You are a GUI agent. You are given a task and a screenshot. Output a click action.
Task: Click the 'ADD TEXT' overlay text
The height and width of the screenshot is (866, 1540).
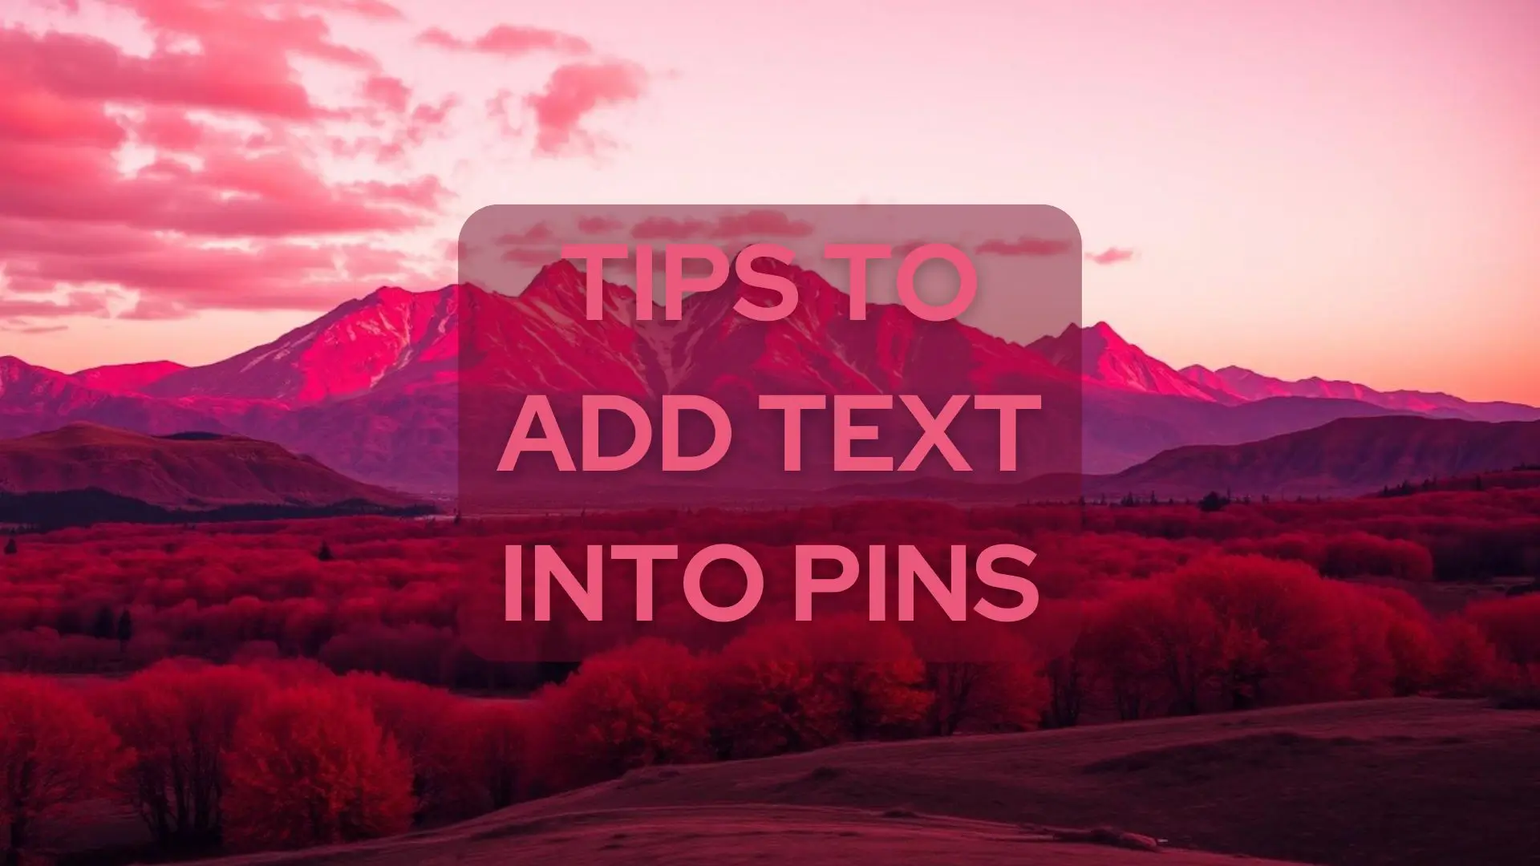point(770,435)
